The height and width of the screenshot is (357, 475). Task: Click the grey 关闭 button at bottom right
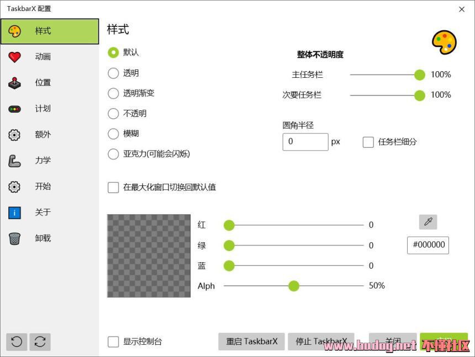[393, 342]
